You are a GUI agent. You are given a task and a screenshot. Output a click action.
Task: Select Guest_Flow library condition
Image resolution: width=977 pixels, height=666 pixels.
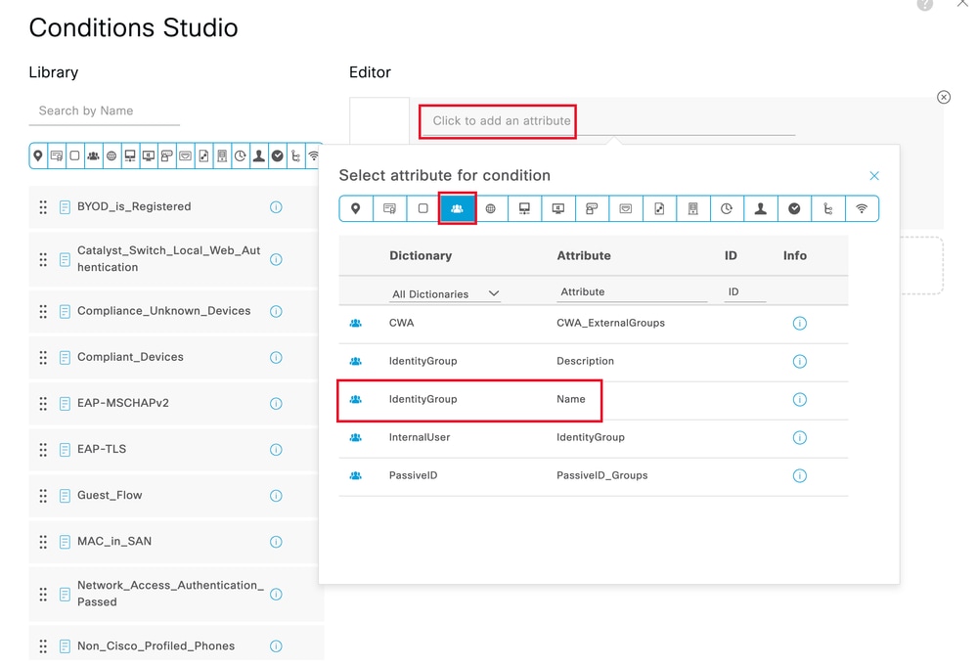click(174, 495)
